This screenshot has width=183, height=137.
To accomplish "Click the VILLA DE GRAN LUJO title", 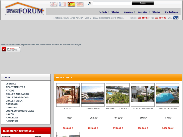I will [168, 108].
